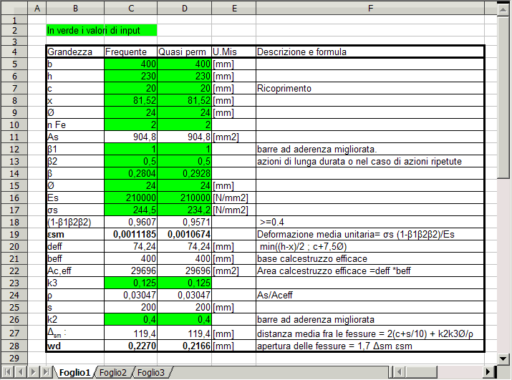The image size is (512, 380).
Task: Select Frequente Δsm value 119,4
Action: coord(131,333)
